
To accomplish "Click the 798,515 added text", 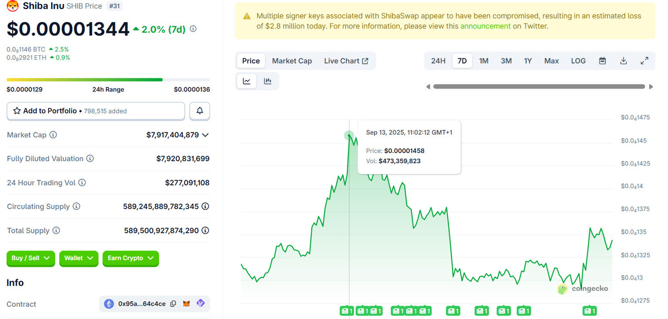I will (105, 111).
